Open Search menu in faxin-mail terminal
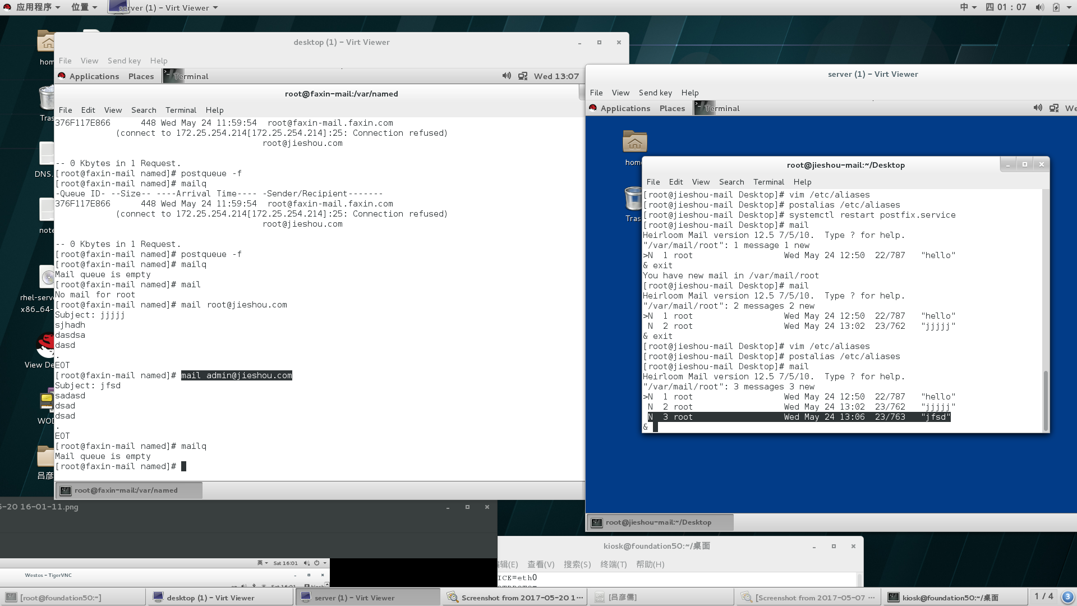 (x=144, y=110)
